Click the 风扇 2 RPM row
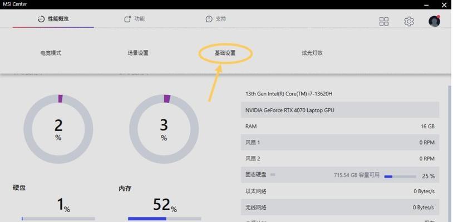Image resolution: width=453 pixels, height=222 pixels. [x=340, y=159]
